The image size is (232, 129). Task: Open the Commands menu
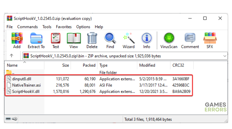[x=28, y=27]
